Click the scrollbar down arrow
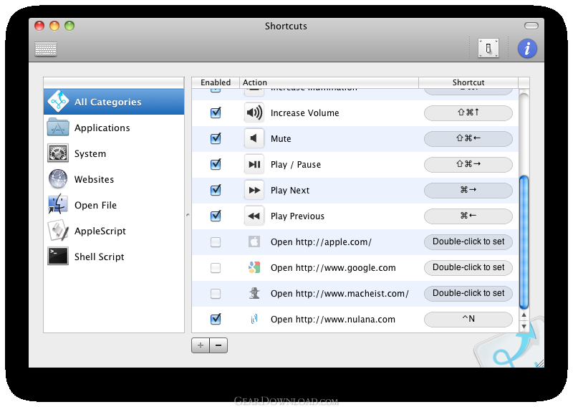Image resolution: width=573 pixels, height=407 pixels. coord(524,327)
